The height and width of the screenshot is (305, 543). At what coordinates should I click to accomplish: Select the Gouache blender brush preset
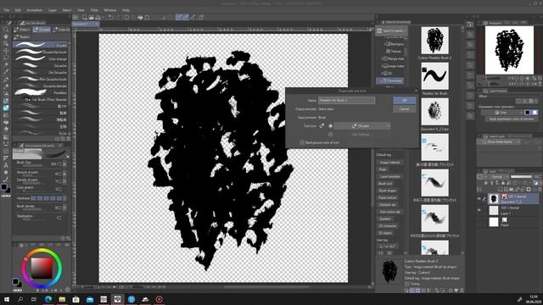pyautogui.click(x=40, y=86)
